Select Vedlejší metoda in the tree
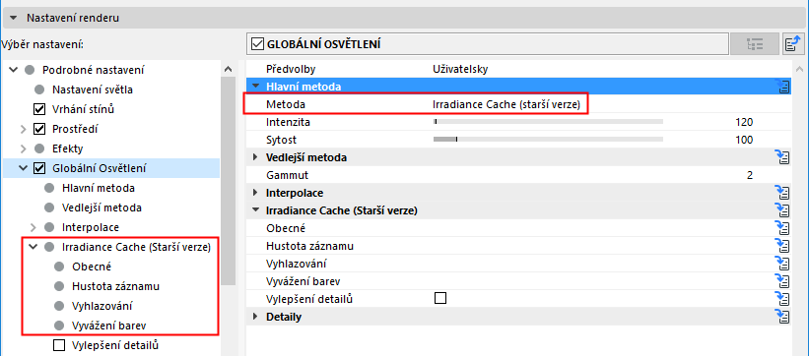The width and height of the screenshot is (809, 356). click(101, 208)
